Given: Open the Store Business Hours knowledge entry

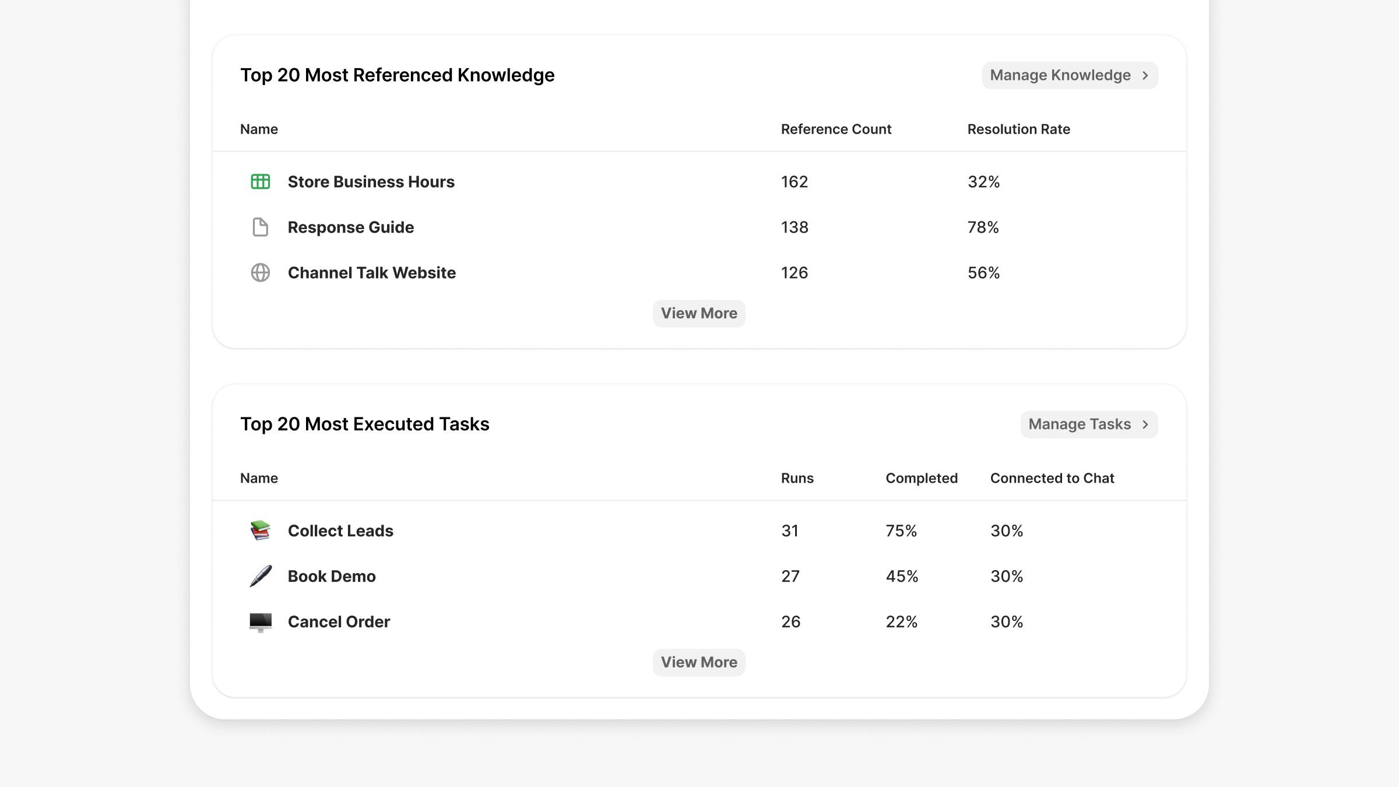Looking at the screenshot, I should click(371, 182).
